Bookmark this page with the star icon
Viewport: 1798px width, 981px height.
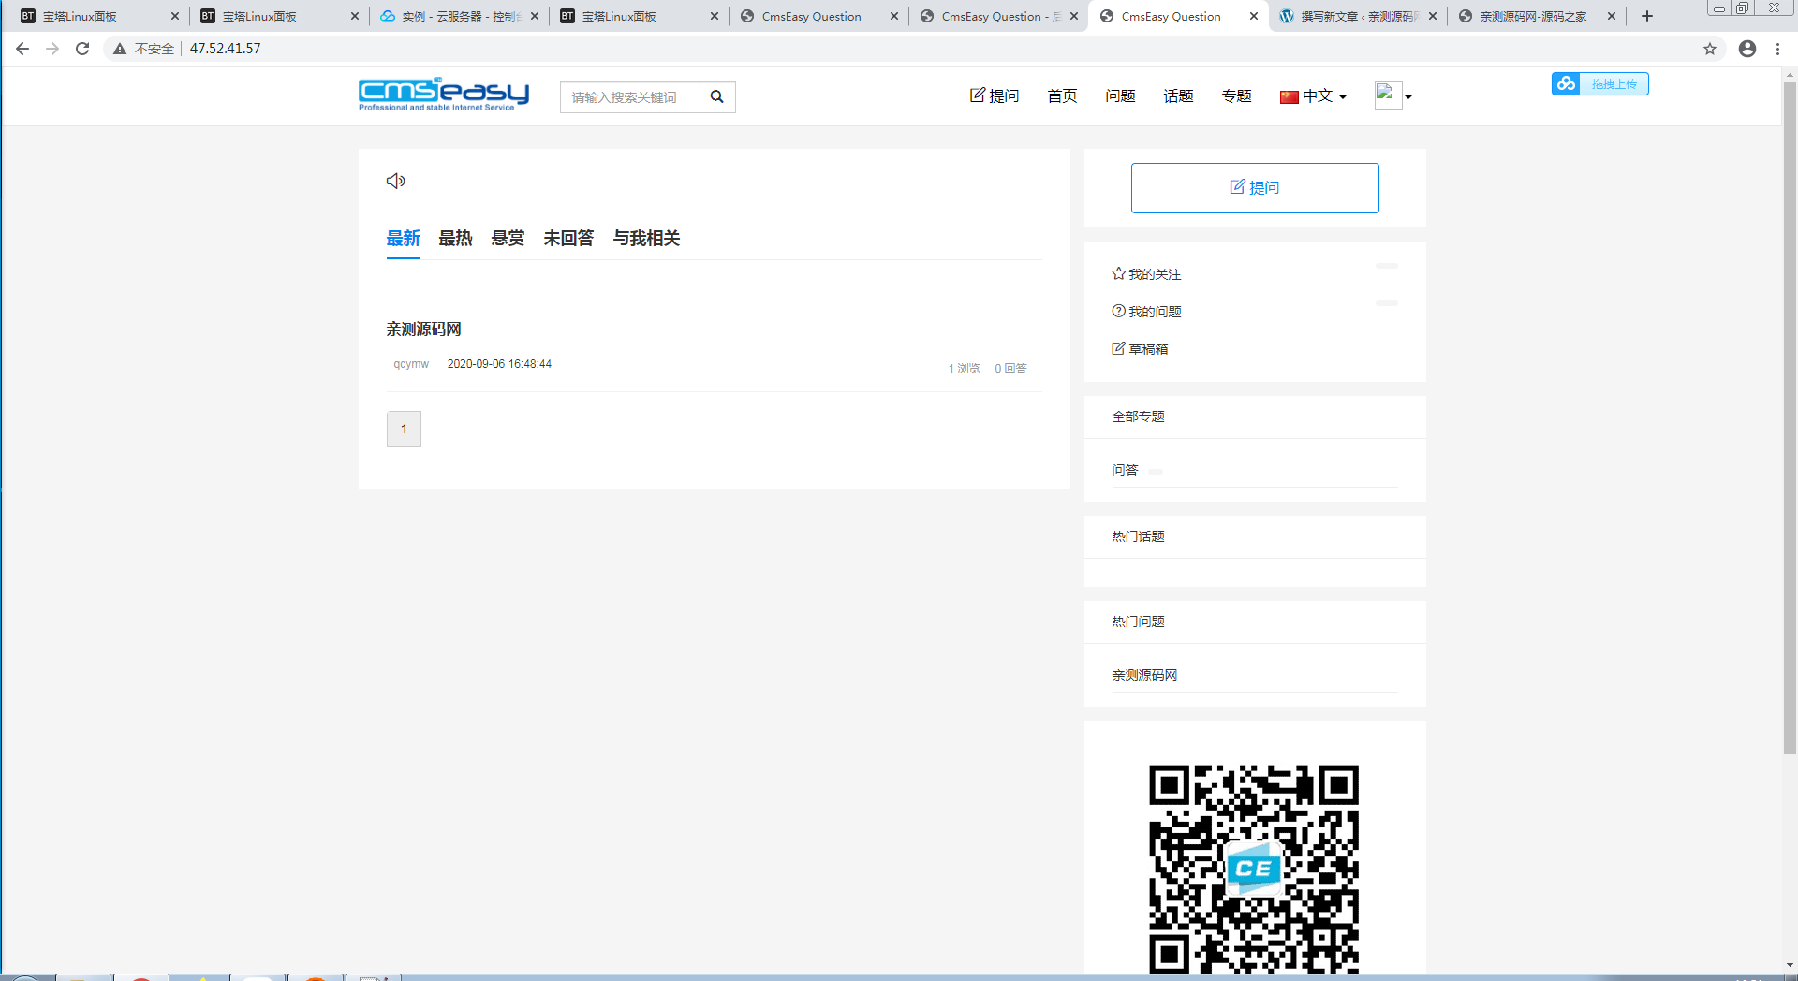pyautogui.click(x=1710, y=49)
